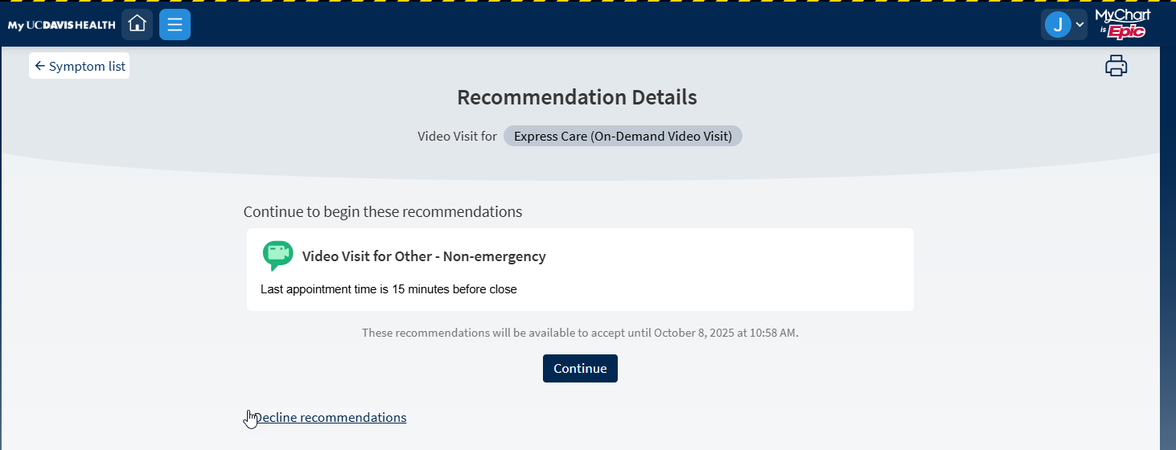Click 'Continue to begin these recommendations' text
The height and width of the screenshot is (450, 1176).
(x=383, y=212)
